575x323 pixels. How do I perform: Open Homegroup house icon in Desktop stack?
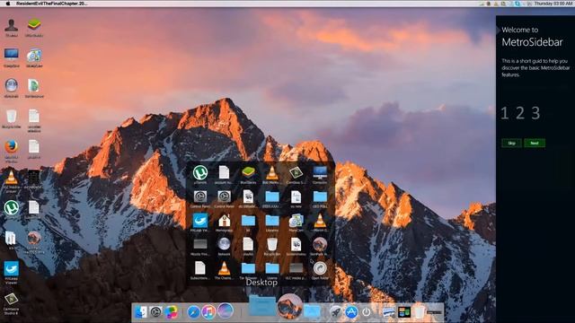coord(224,221)
